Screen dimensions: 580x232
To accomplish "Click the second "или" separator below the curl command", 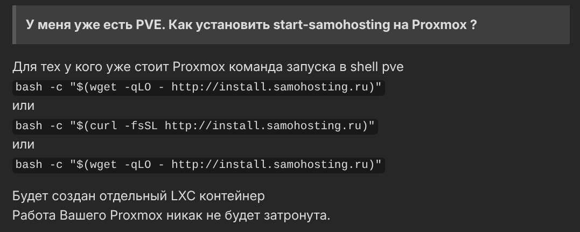I will (23, 145).
